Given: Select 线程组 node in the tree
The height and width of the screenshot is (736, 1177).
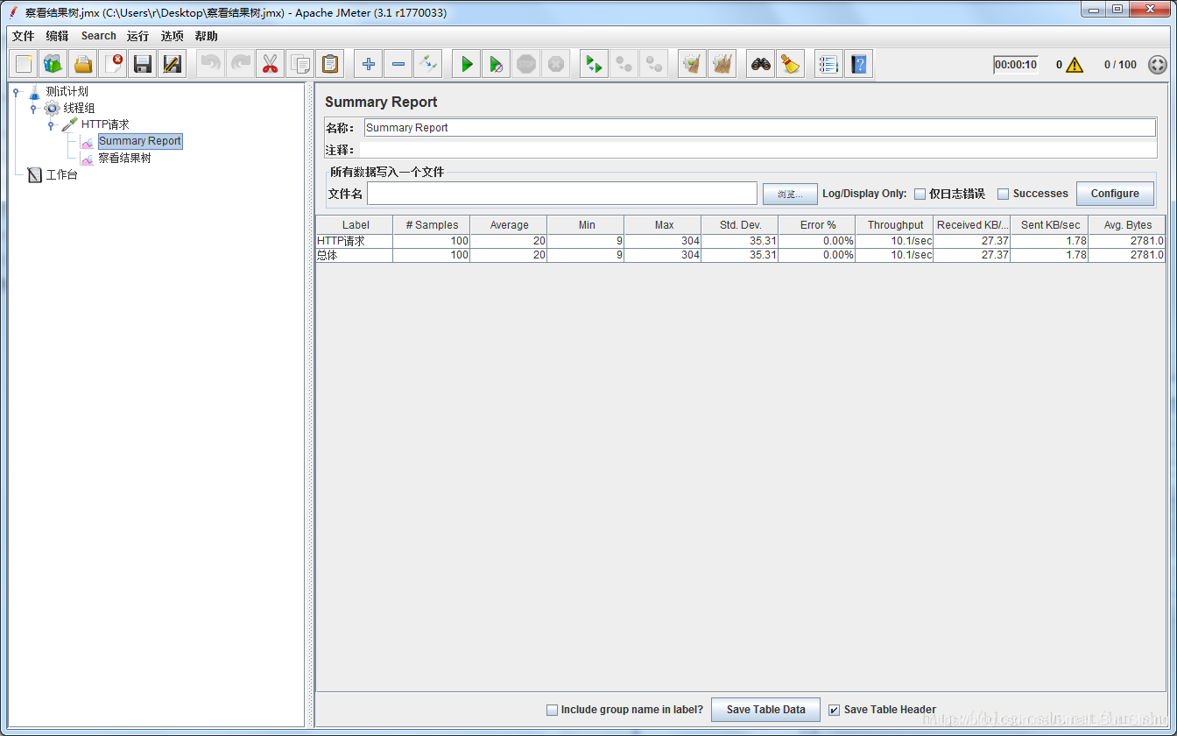Looking at the screenshot, I should click(x=79, y=108).
